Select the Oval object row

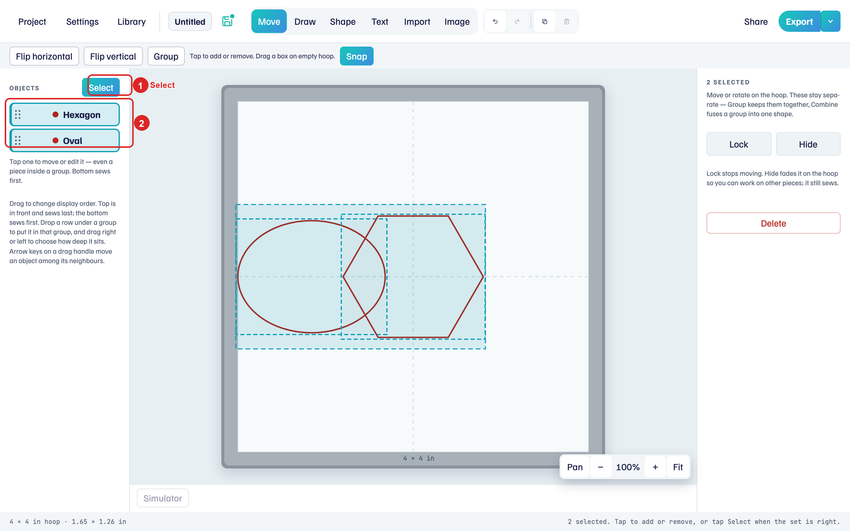[65, 140]
